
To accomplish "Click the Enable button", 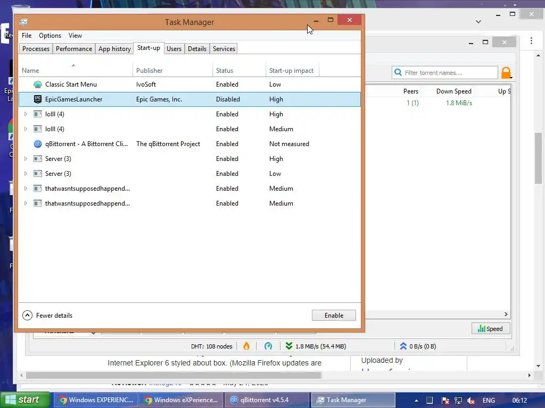I will click(334, 316).
